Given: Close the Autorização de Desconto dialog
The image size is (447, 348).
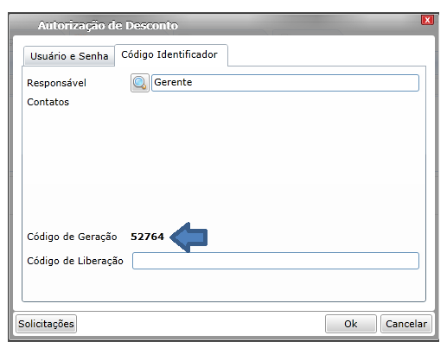Looking at the screenshot, I should 427,20.
